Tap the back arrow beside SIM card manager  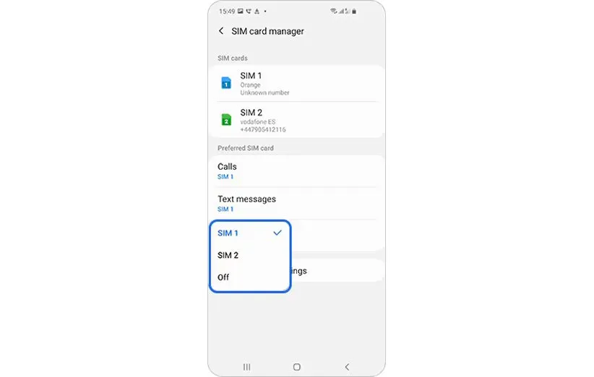(x=221, y=31)
